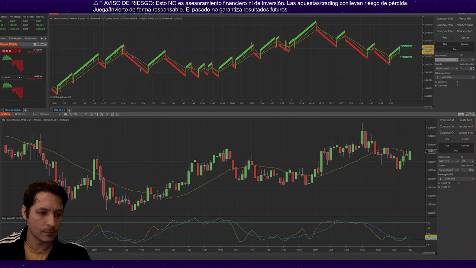This screenshot has width=476, height=268.
Task: Open the 1 Minuto interval dropdown
Action: [x=50, y=114]
